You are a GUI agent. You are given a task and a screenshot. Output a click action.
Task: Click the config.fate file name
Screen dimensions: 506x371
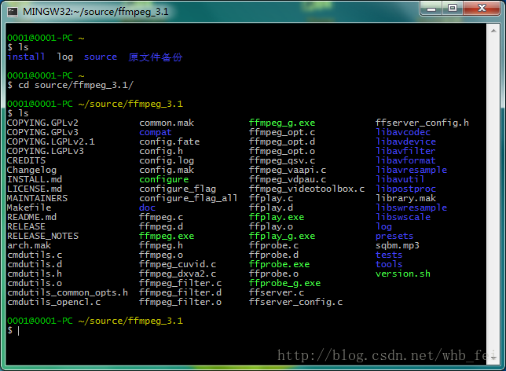pos(170,141)
